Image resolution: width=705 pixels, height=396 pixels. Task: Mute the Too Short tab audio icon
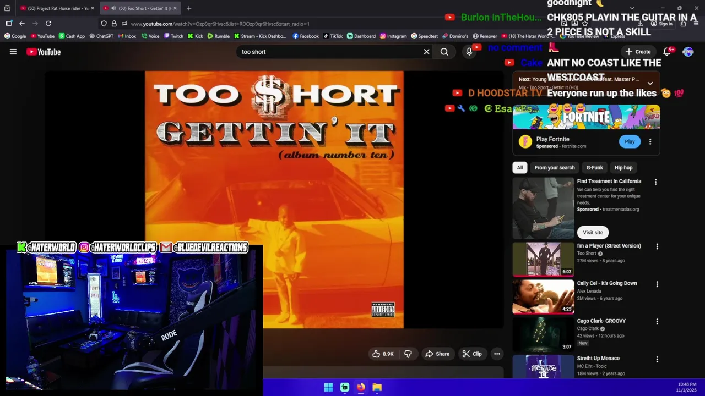pyautogui.click(x=113, y=8)
